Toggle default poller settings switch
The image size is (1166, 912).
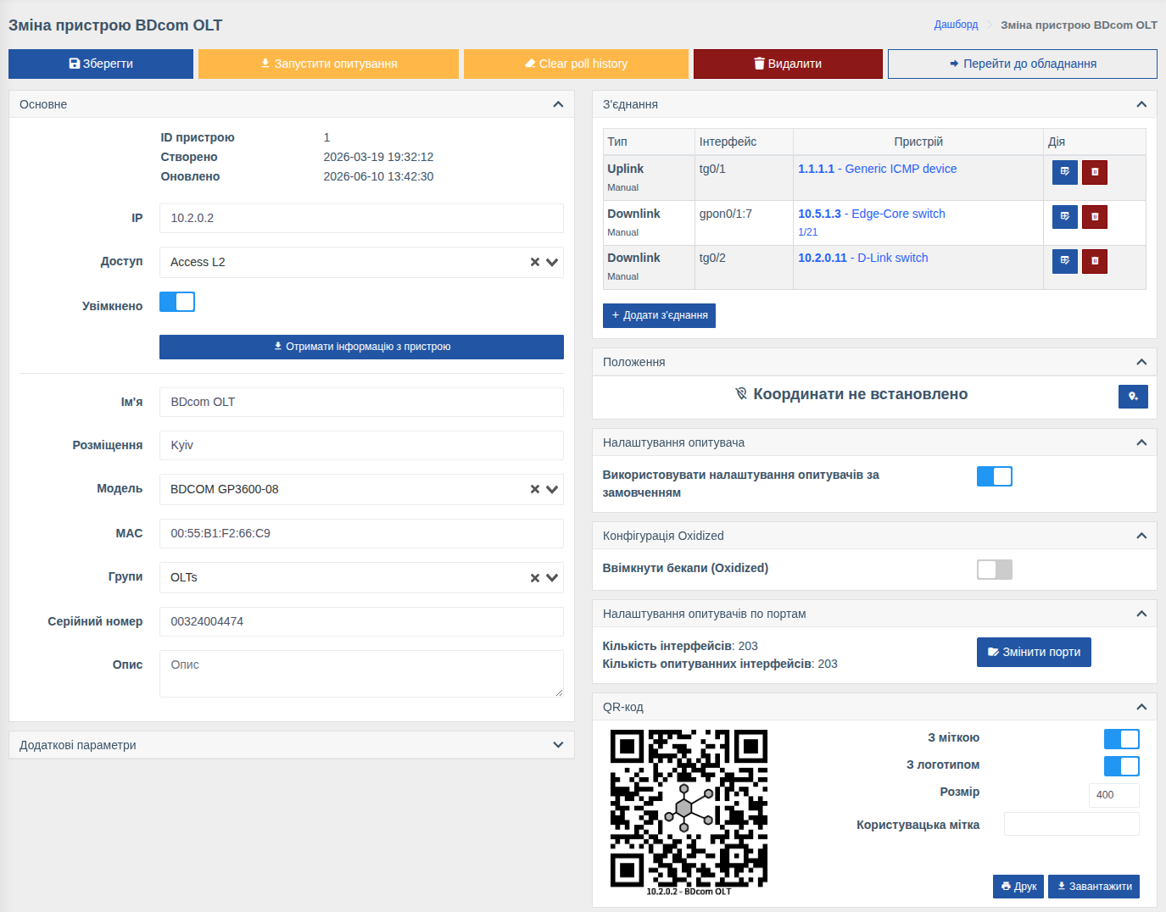point(995,476)
